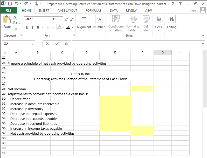Image resolution: width=207 pixels, height=158 pixels.
Task: Open the Quick Access Toolbar customize arrow
Action: click(44, 4)
